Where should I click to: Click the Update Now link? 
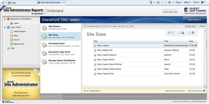coord(190,26)
